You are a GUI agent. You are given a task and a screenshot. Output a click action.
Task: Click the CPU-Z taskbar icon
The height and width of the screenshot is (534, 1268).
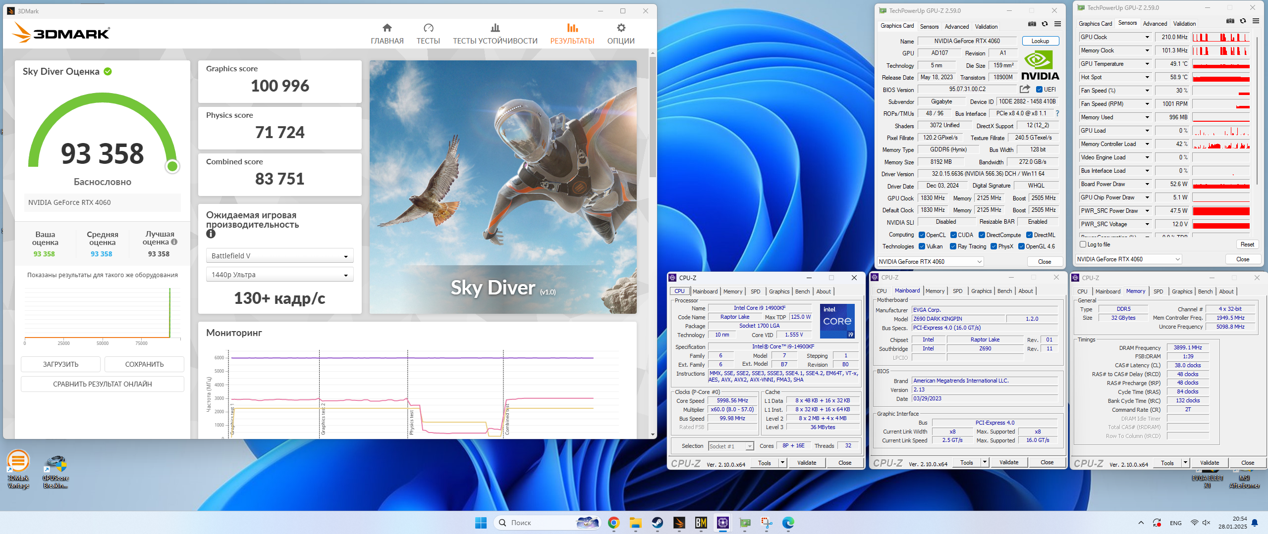pos(722,523)
